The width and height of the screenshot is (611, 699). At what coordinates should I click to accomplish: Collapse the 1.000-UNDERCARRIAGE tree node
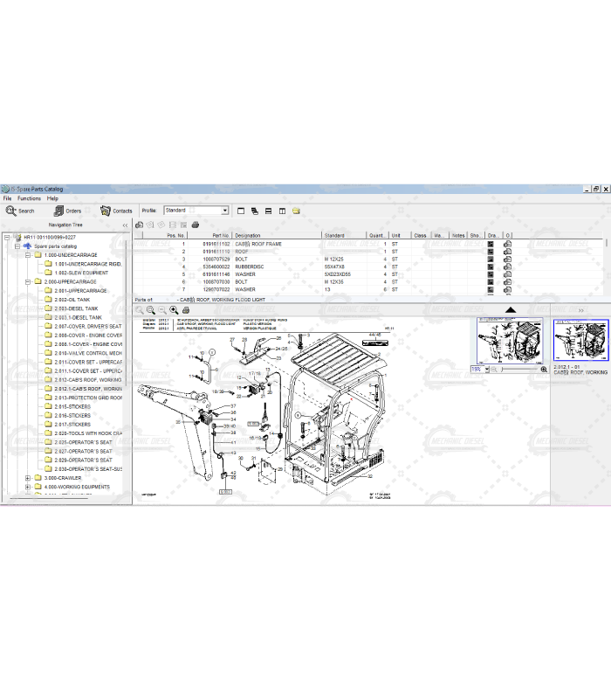click(x=28, y=254)
